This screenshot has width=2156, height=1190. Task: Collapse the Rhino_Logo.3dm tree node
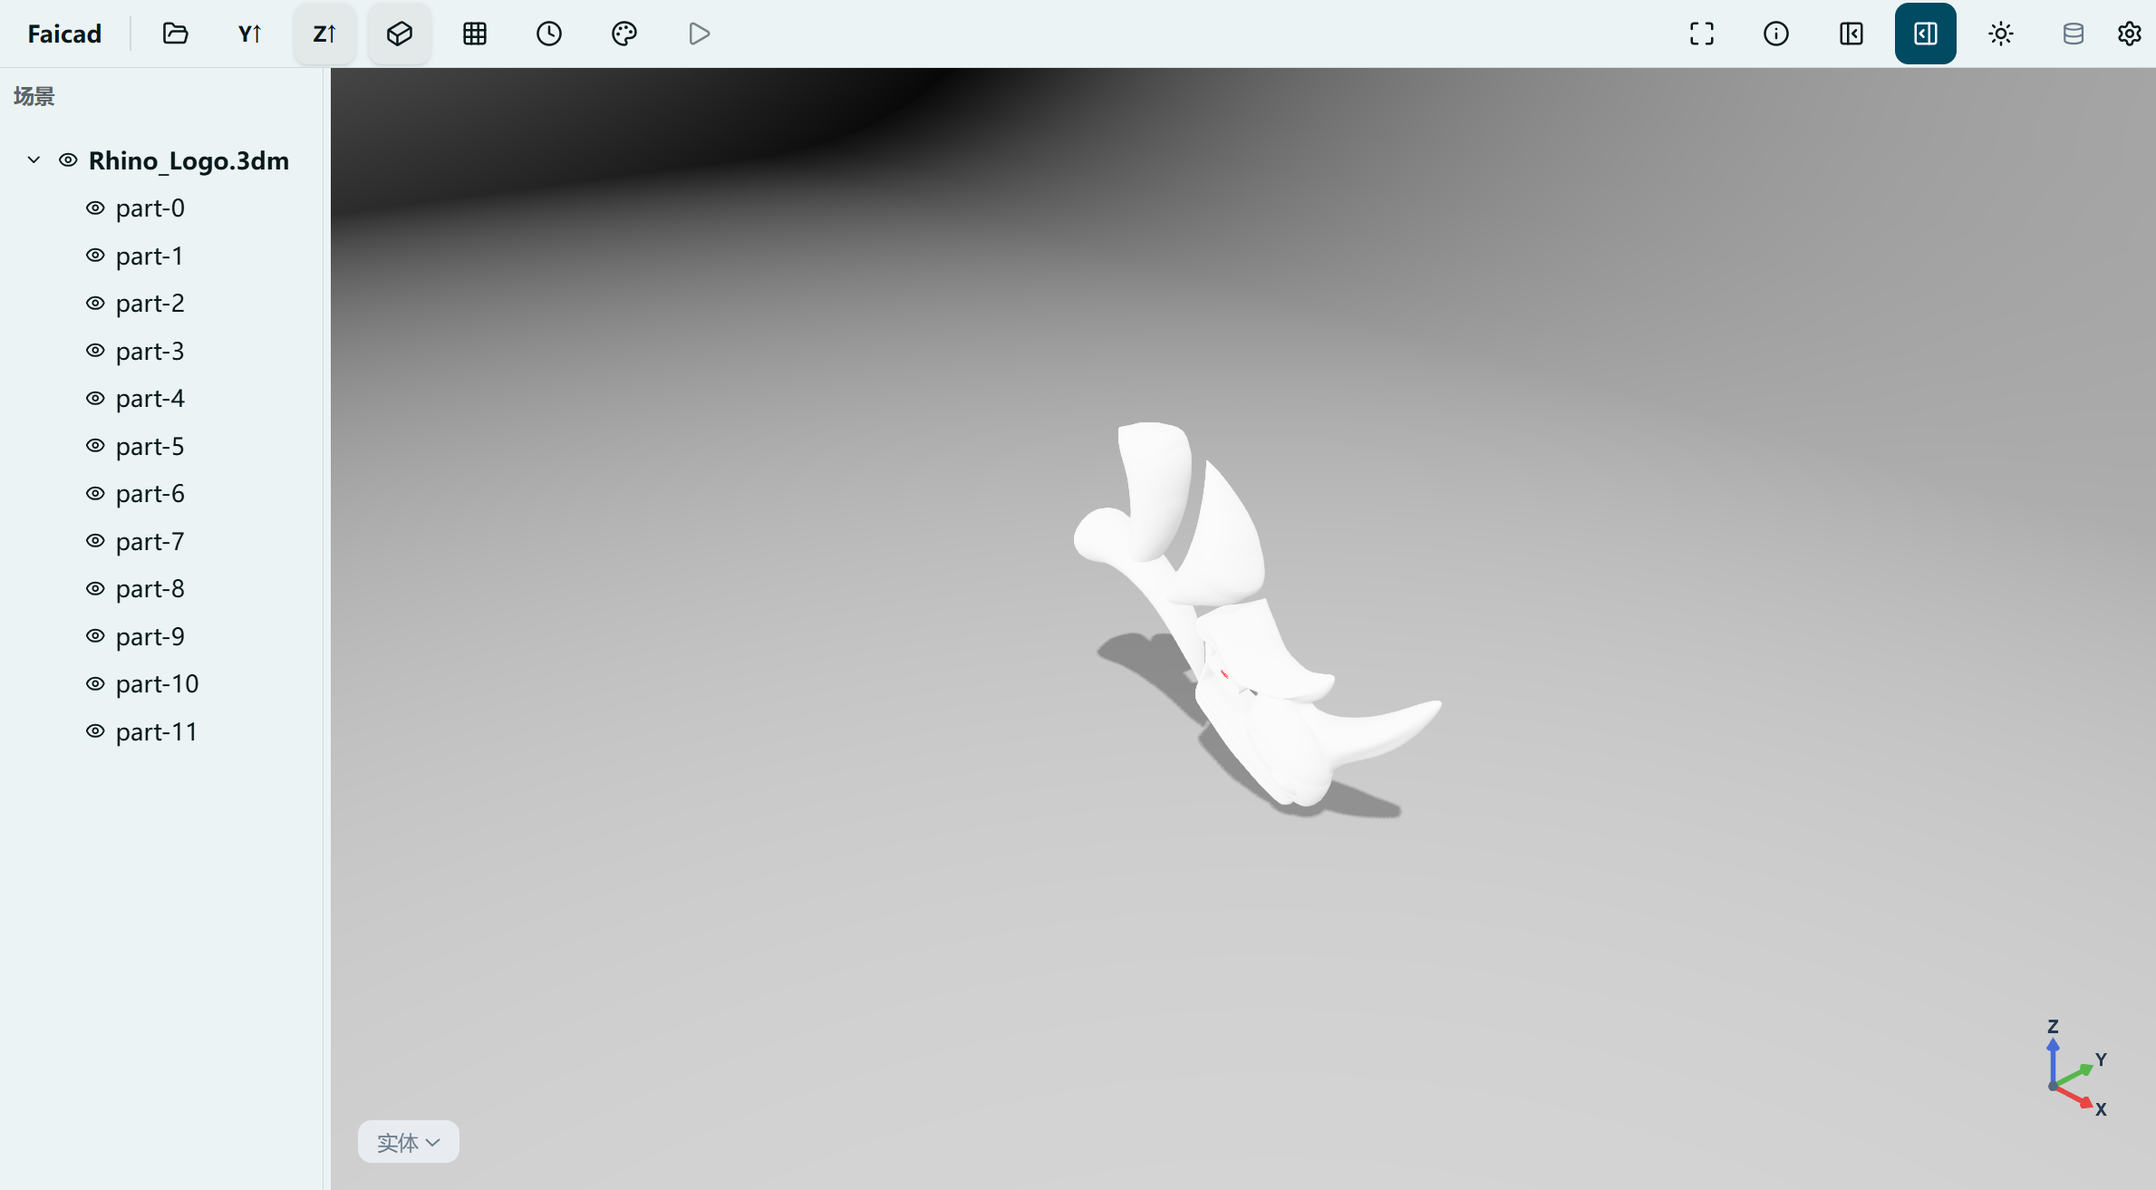point(34,160)
